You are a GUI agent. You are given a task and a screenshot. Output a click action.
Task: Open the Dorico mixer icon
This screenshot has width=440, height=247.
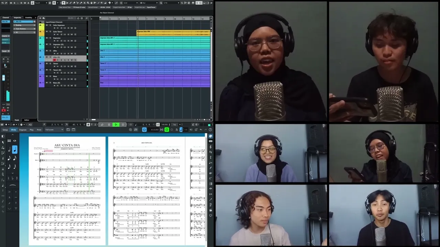pyautogui.click(x=136, y=130)
